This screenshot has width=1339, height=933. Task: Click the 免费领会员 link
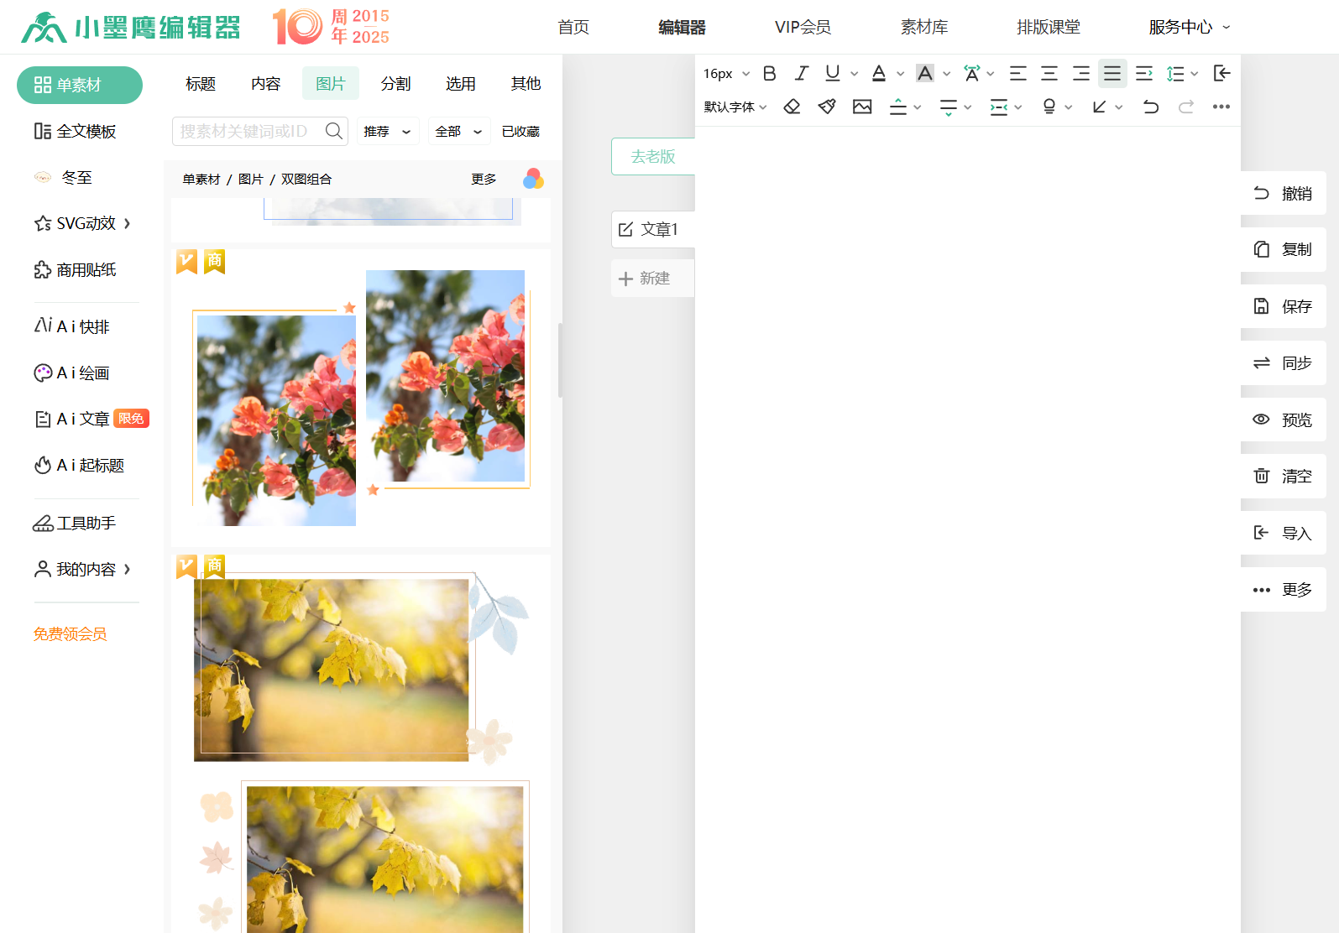point(71,634)
